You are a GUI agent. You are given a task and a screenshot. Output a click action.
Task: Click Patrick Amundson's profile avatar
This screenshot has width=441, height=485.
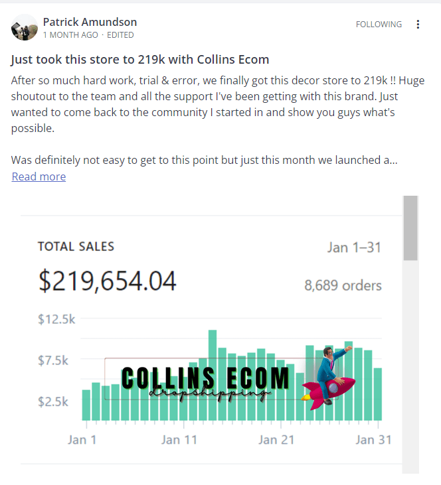pos(25,27)
